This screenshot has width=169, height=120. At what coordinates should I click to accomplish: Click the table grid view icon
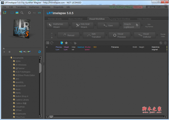pyautogui.click(x=47, y=43)
